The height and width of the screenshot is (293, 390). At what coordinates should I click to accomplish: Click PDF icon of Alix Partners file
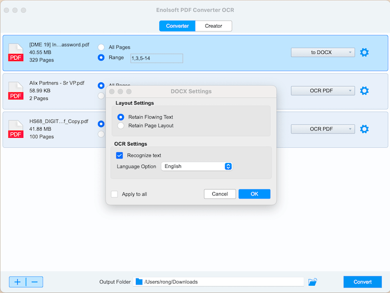[16, 91]
